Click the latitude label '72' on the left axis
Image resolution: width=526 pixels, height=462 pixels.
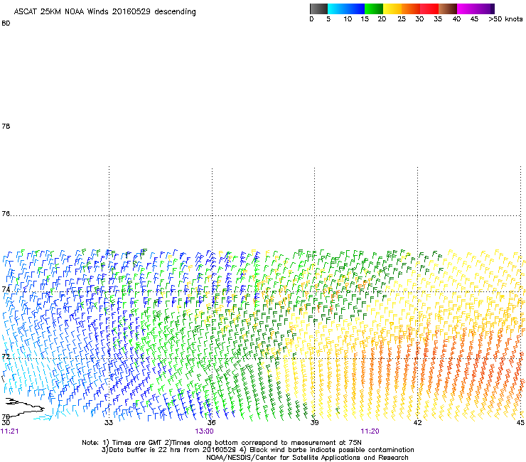point(6,356)
